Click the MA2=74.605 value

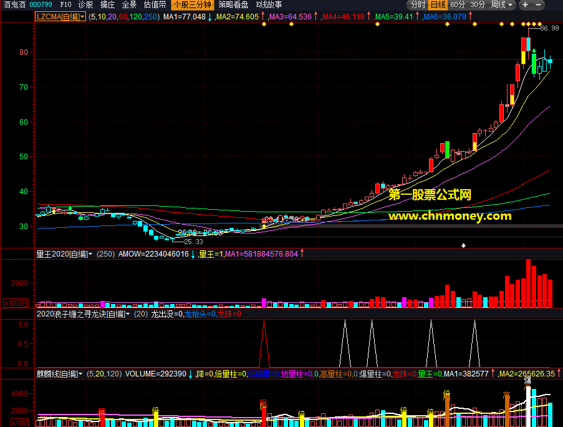(237, 16)
